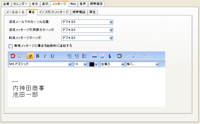The height and width of the screenshot is (124, 200).
Task: Click the 池田一郎 line in the signature
Action: tap(25, 95)
